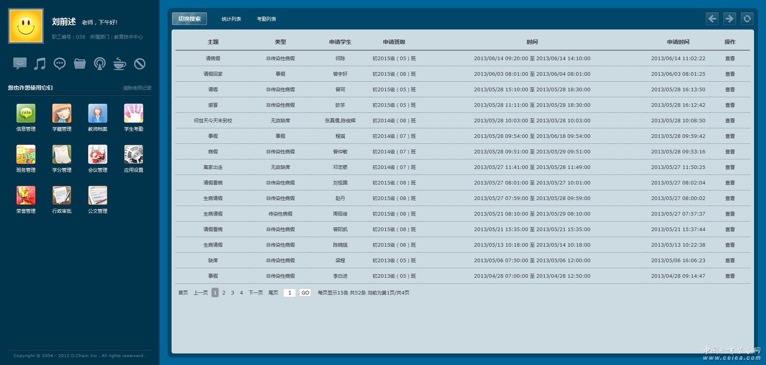Click the refresh icon at top right
Image resolution: width=766 pixels, height=365 pixels.
(747, 19)
